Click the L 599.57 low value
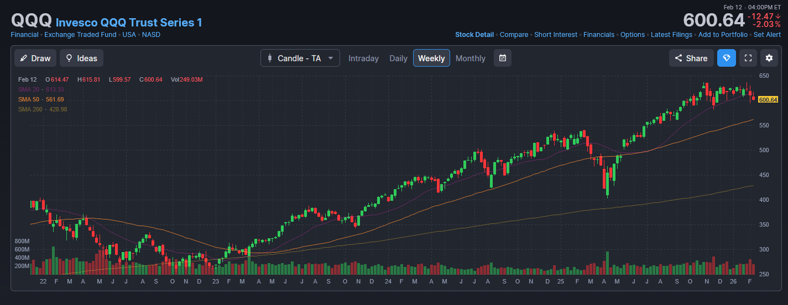The width and height of the screenshot is (788, 305). click(x=119, y=79)
